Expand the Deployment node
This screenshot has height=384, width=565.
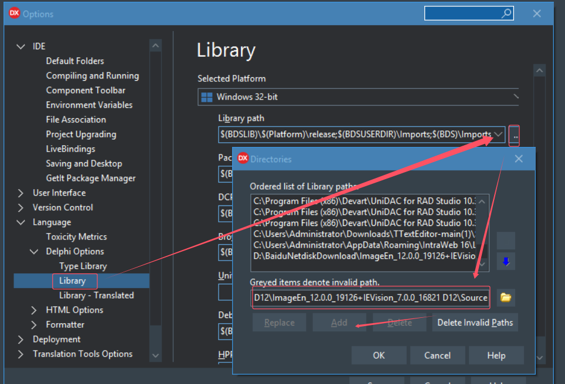pos(21,340)
